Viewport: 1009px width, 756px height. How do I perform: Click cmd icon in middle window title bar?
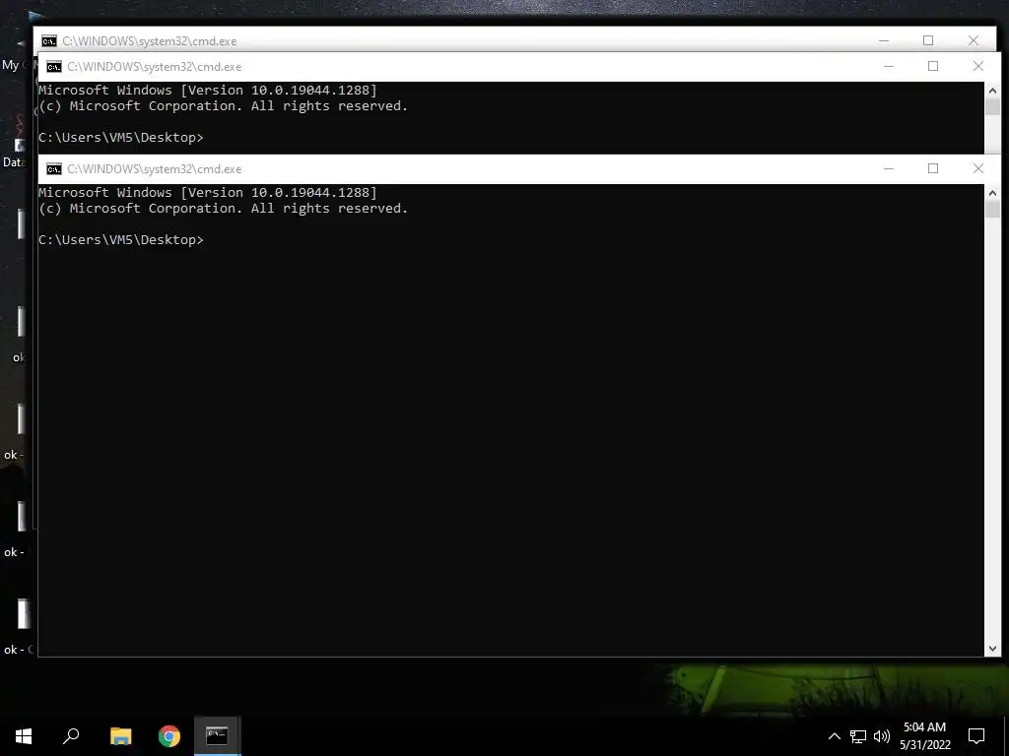[x=54, y=67]
